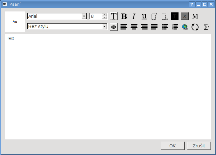Toggle Italic formatting

134,16
